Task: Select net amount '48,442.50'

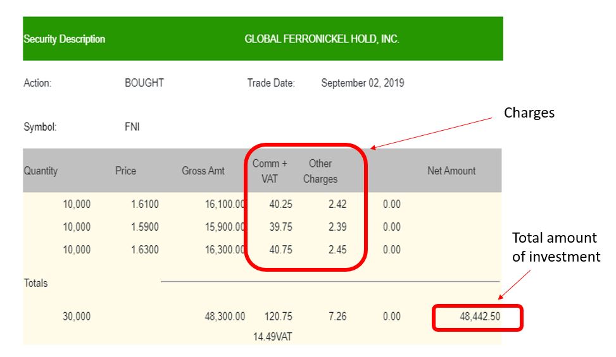Action: pyautogui.click(x=480, y=316)
